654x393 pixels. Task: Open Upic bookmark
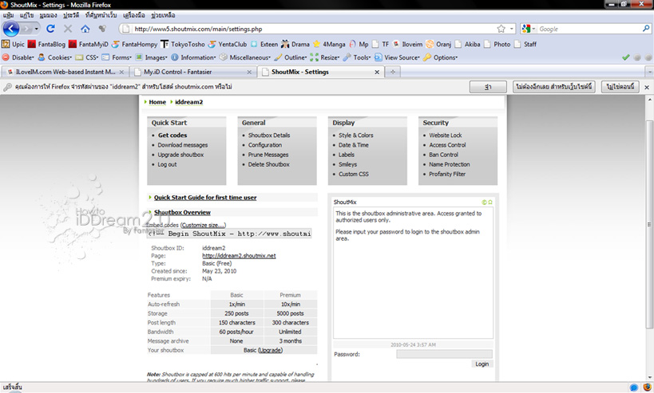point(14,44)
